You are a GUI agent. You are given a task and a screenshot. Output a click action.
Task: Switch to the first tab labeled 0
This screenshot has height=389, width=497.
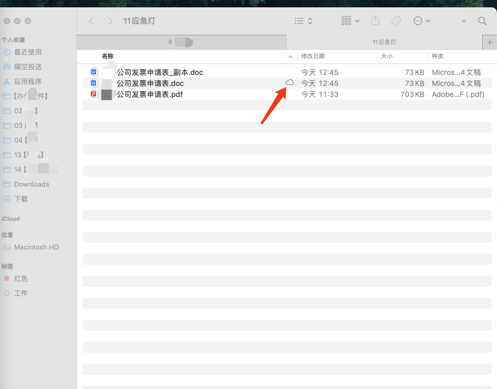(181, 42)
